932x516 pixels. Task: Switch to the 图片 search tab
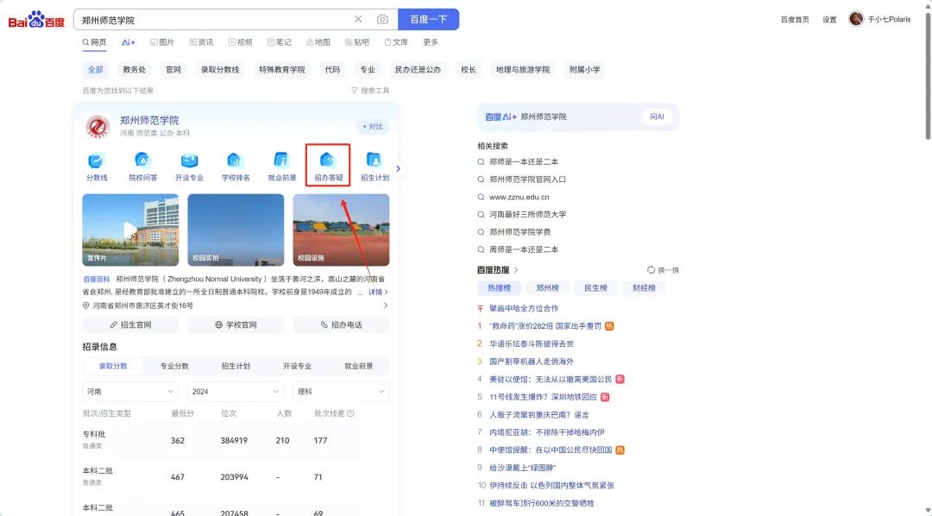pyautogui.click(x=162, y=42)
